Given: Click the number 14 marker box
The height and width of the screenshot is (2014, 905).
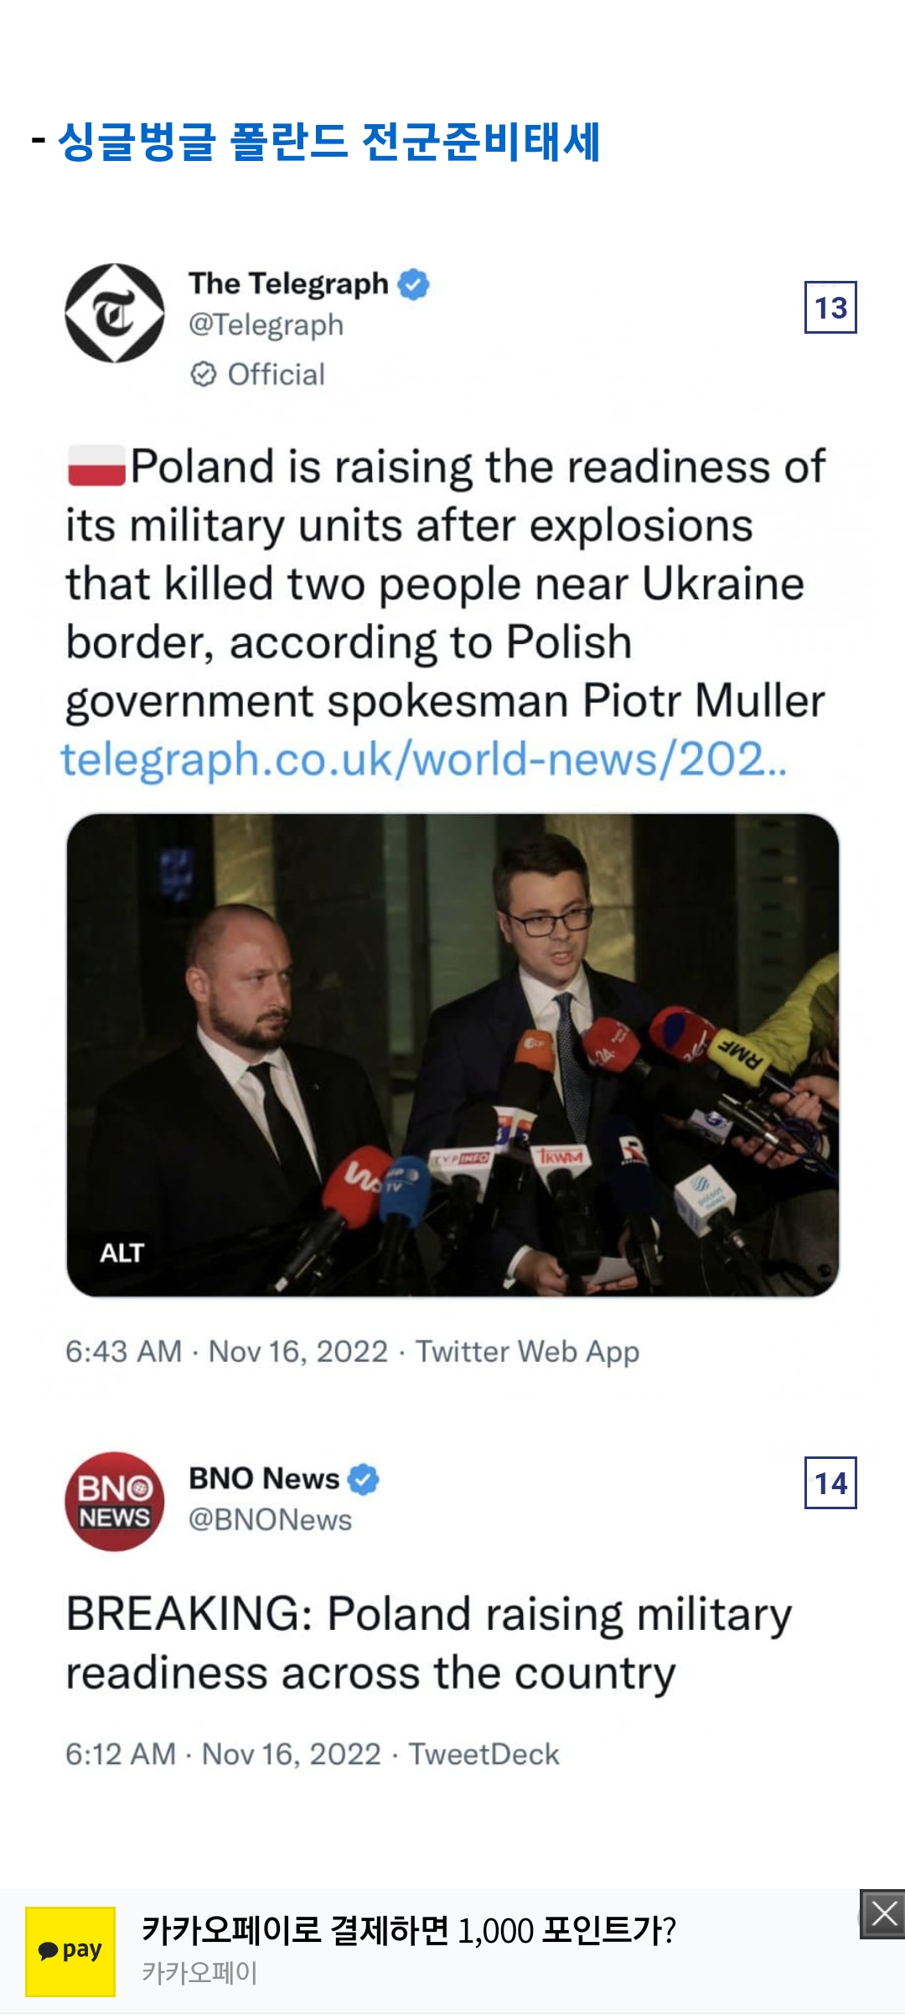Looking at the screenshot, I should [x=830, y=1482].
